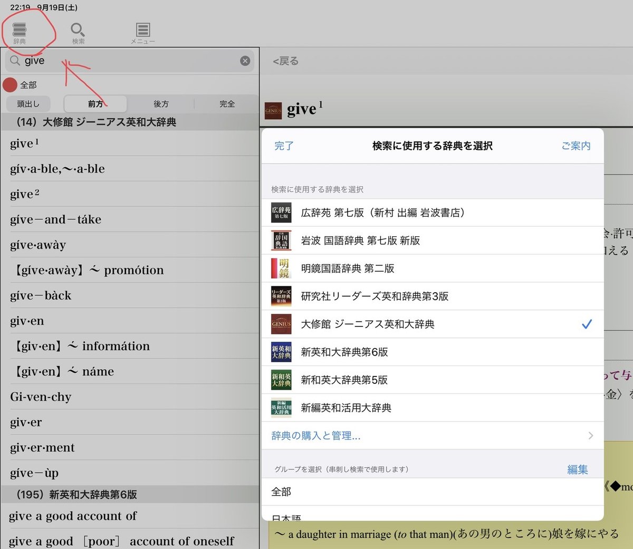Click the リーダーズ英和辞典 book icon
Screen dimensions: 633x549
pos(281,296)
